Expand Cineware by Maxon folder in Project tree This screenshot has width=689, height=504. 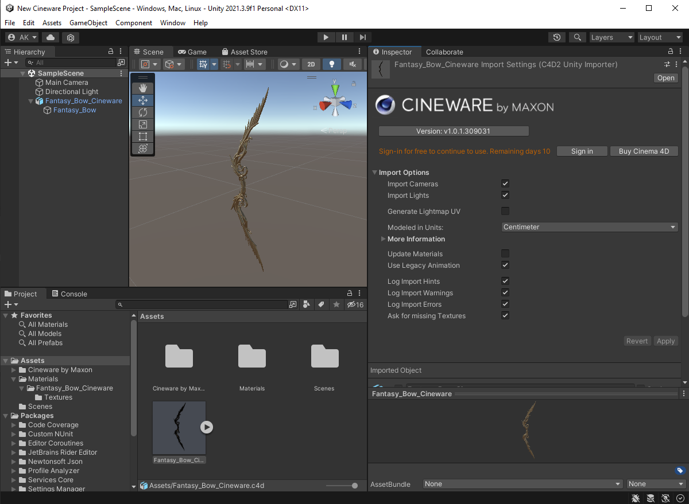pos(14,370)
